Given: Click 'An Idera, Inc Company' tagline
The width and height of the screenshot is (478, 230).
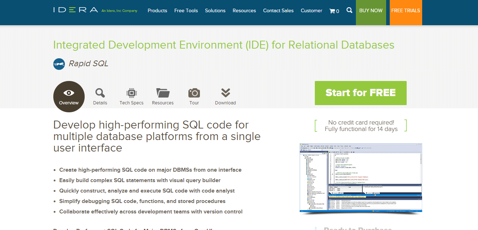Looking at the screenshot, I should point(119,11).
